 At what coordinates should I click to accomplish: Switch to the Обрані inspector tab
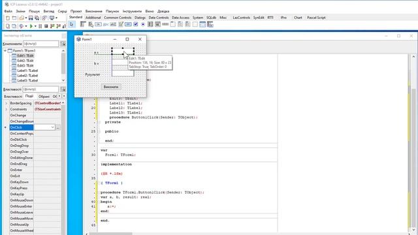click(44, 97)
